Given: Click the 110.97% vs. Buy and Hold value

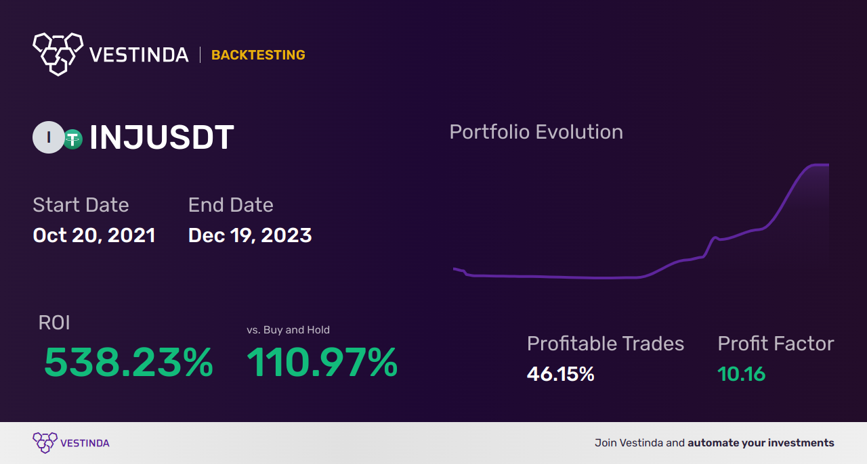Looking at the screenshot, I should (x=322, y=363).
